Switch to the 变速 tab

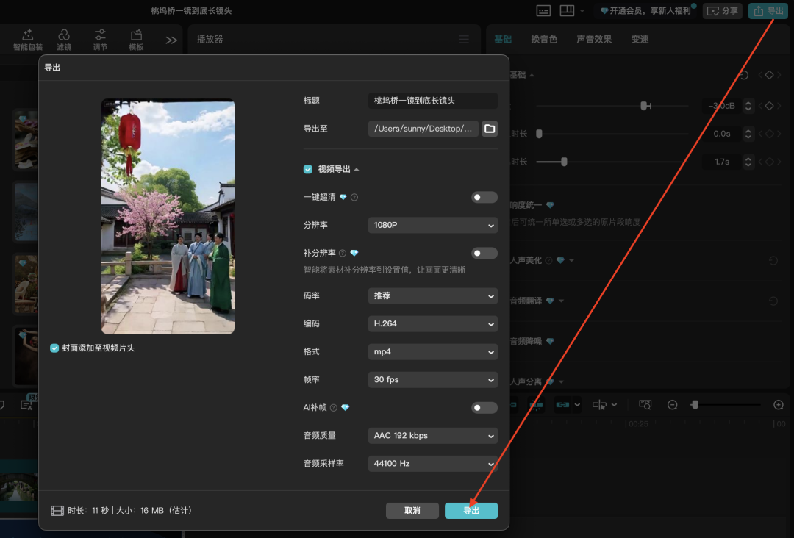640,39
